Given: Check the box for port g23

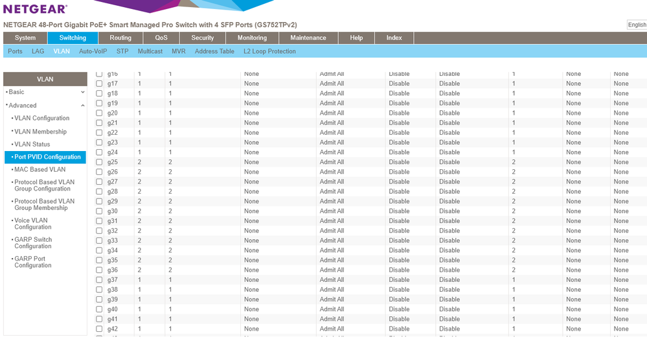Looking at the screenshot, I should coord(99,143).
